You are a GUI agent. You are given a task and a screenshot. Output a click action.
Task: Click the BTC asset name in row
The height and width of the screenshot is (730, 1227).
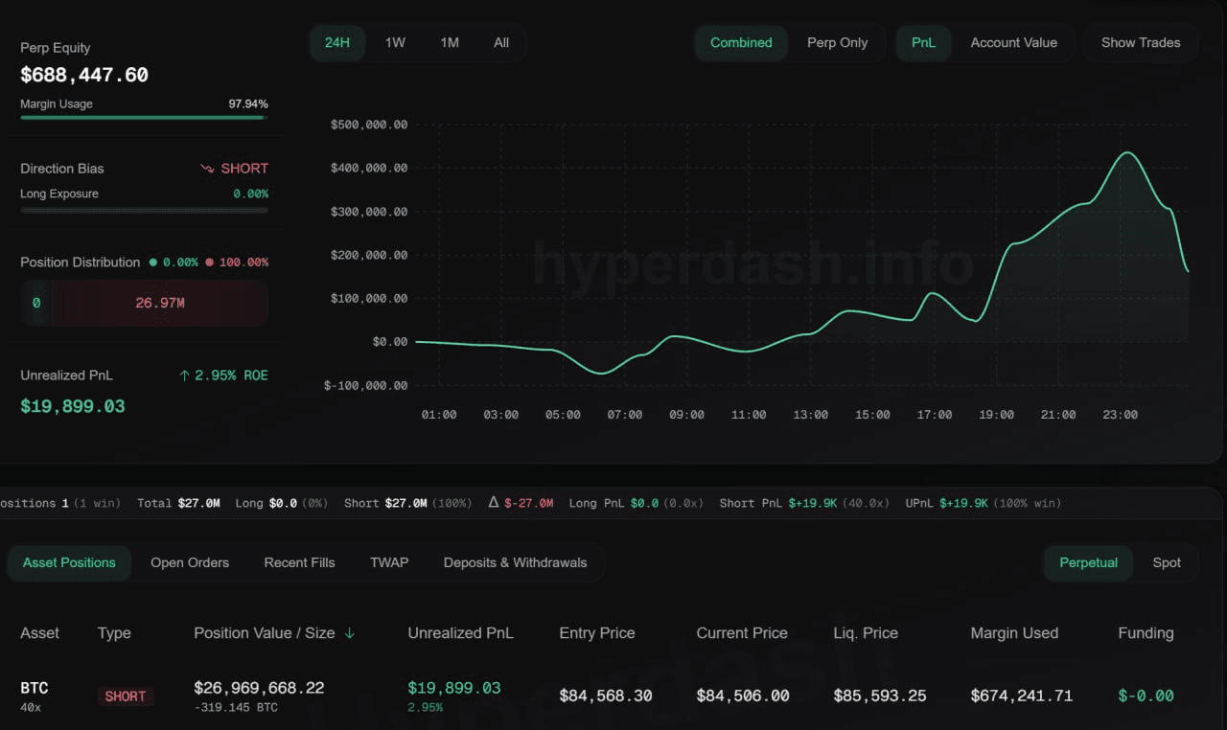pos(34,688)
